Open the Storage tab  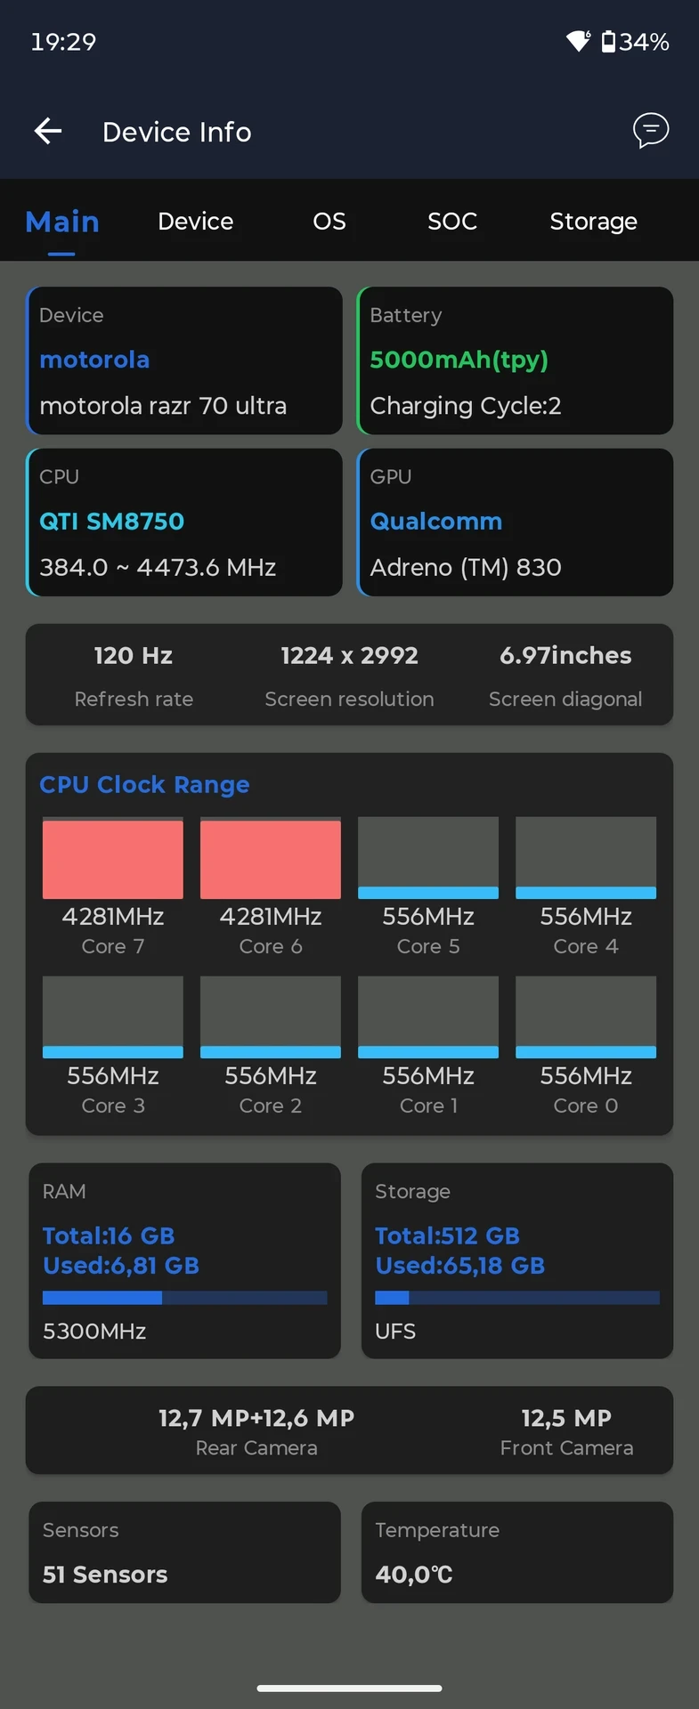(593, 221)
